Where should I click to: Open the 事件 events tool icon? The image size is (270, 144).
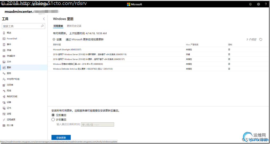(x=4, y=44)
